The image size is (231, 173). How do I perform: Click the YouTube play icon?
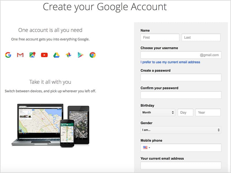(x=44, y=55)
